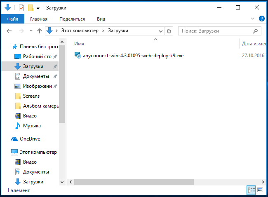The image size is (268, 197).
Task: Select Панель быстрого доступа in the navigation pane
Action: 39,47
